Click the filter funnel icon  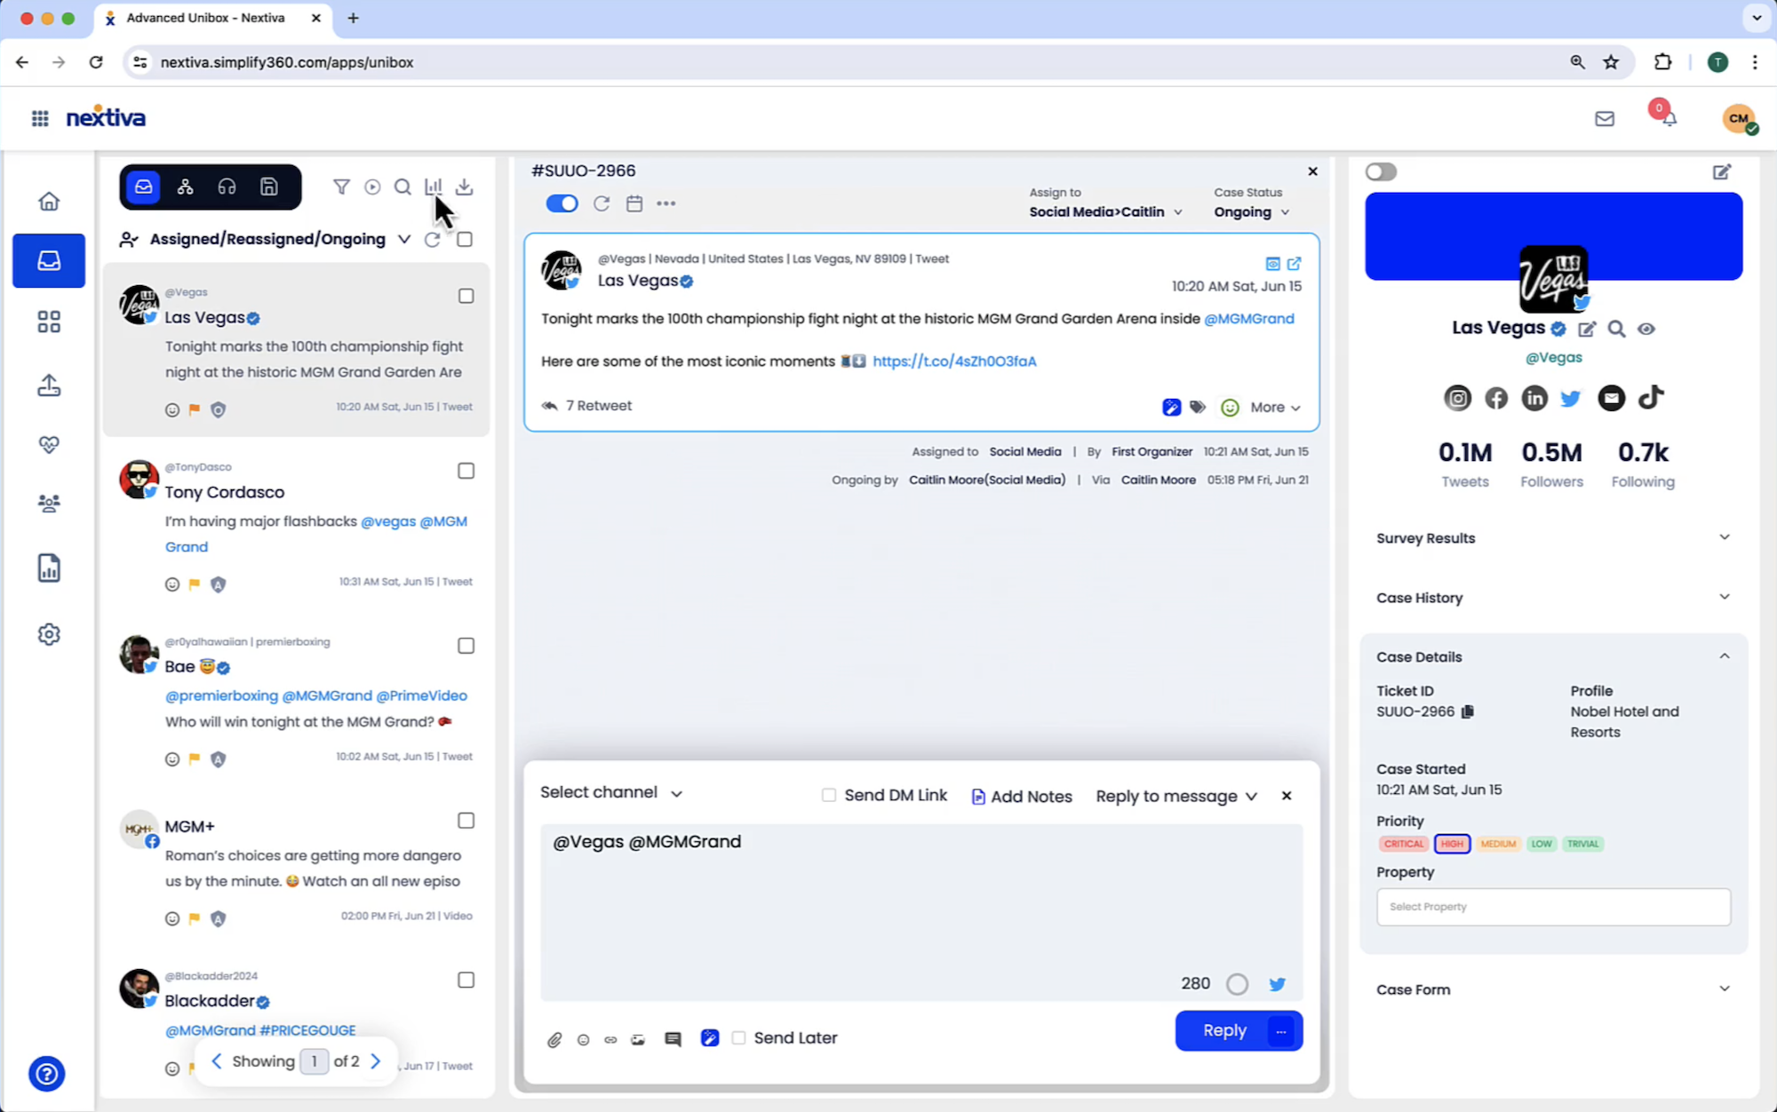[341, 187]
